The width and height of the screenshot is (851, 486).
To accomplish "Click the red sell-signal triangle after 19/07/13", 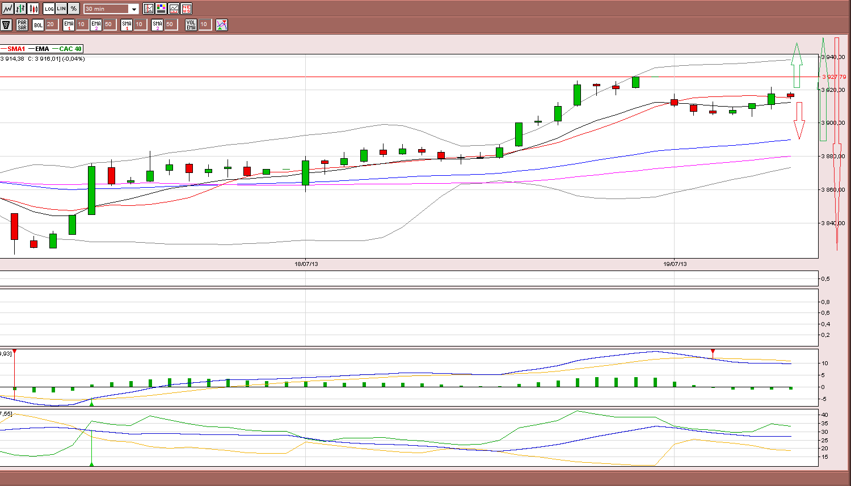I will coord(713,352).
